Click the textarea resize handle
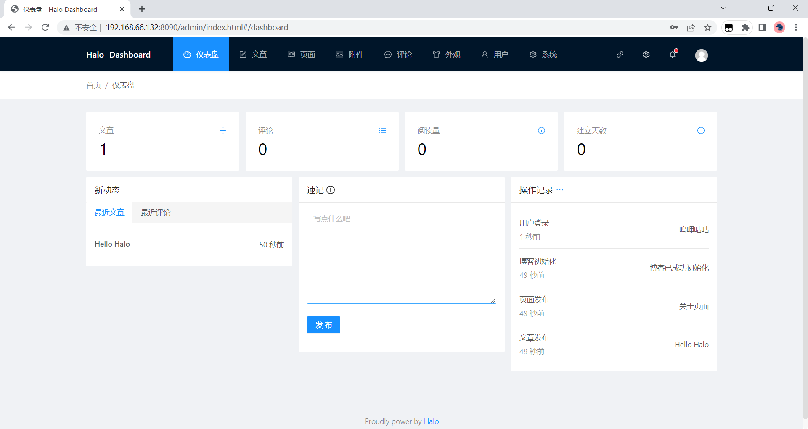The image size is (808, 429). point(493,300)
